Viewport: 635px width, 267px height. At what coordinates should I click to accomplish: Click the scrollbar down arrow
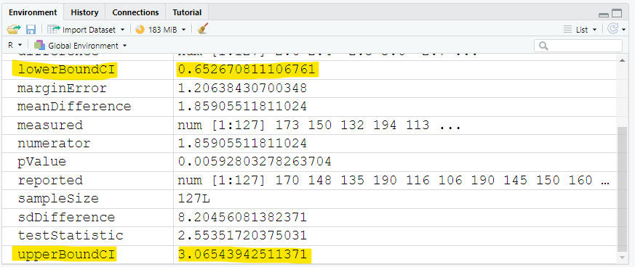[x=623, y=258]
